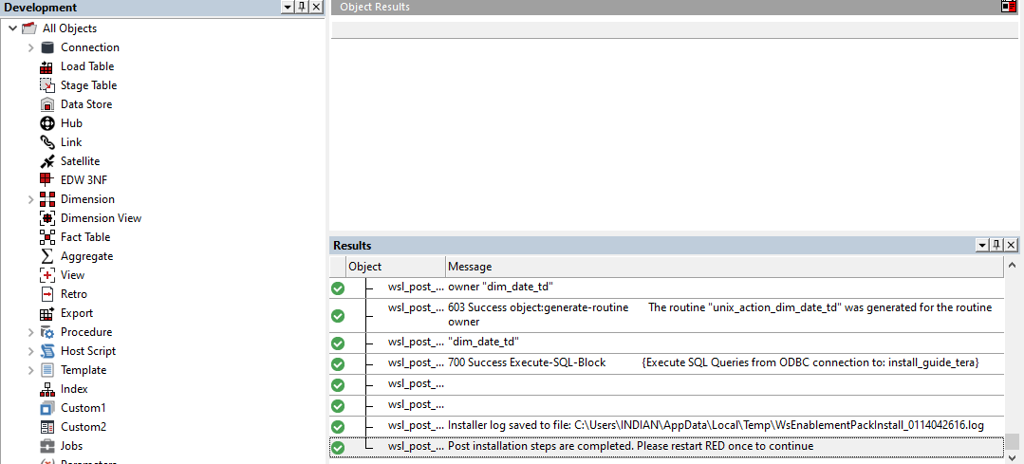This screenshot has height=464, width=1024.
Task: Click the Data Store icon
Action: pos(47,103)
